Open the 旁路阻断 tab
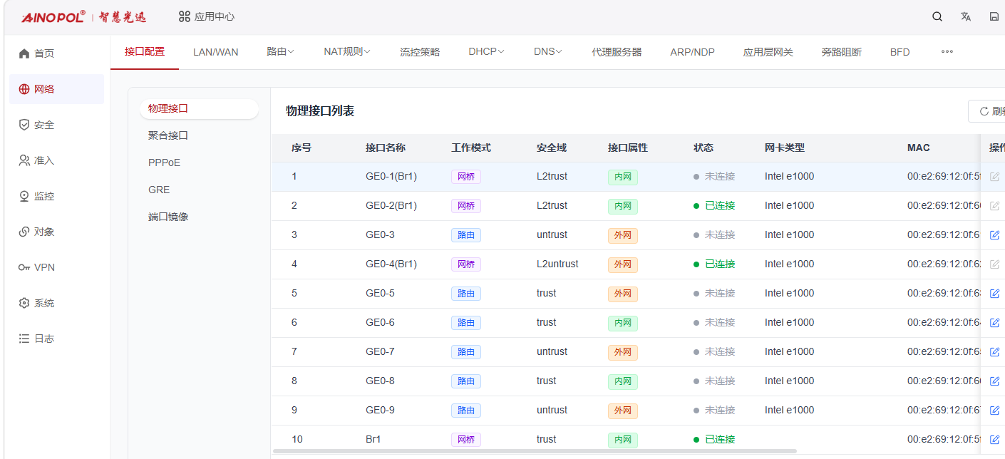 (x=841, y=52)
